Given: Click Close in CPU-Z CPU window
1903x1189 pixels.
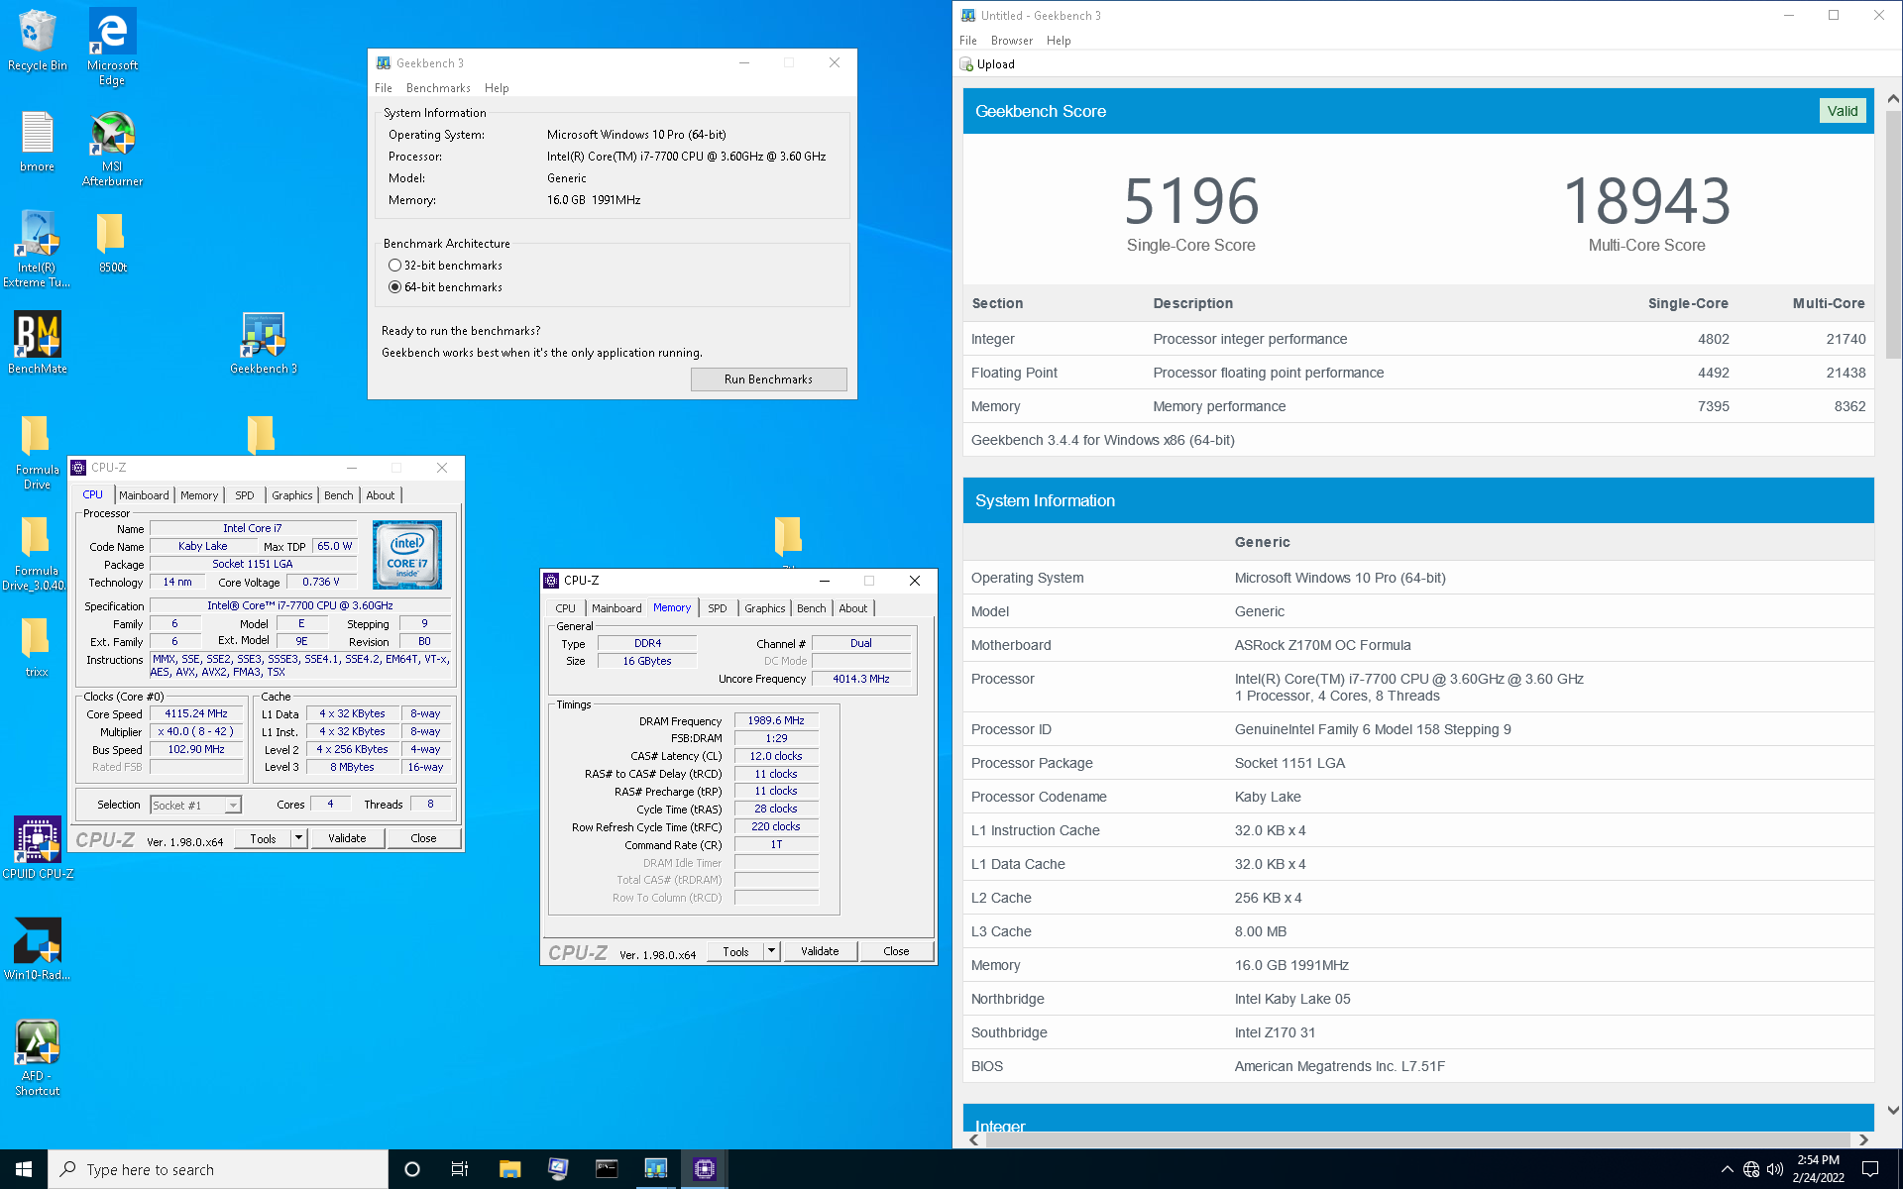Looking at the screenshot, I should pos(423,838).
